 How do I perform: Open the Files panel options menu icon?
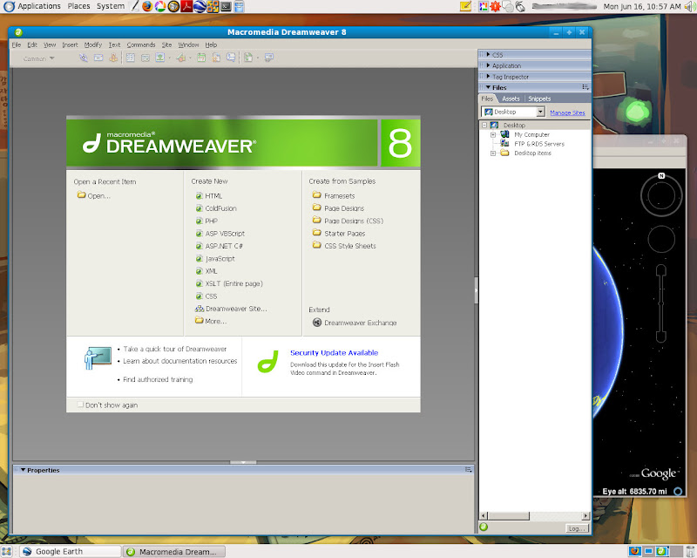coord(585,87)
